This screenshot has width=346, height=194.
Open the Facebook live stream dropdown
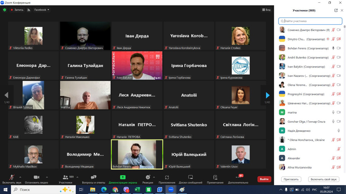click(x=42, y=10)
